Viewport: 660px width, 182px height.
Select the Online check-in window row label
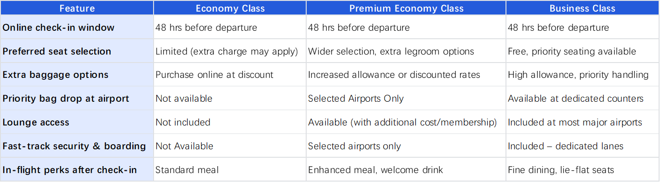(x=77, y=27)
